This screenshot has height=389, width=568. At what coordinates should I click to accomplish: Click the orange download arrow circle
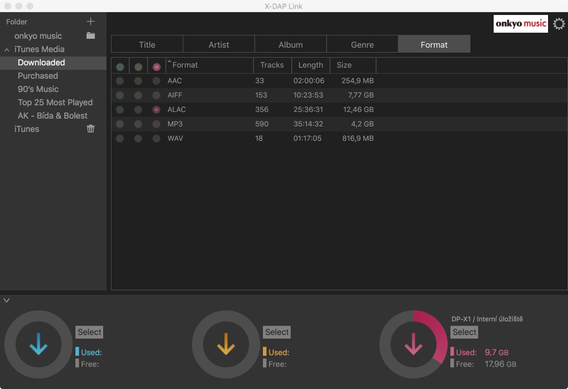pos(226,344)
